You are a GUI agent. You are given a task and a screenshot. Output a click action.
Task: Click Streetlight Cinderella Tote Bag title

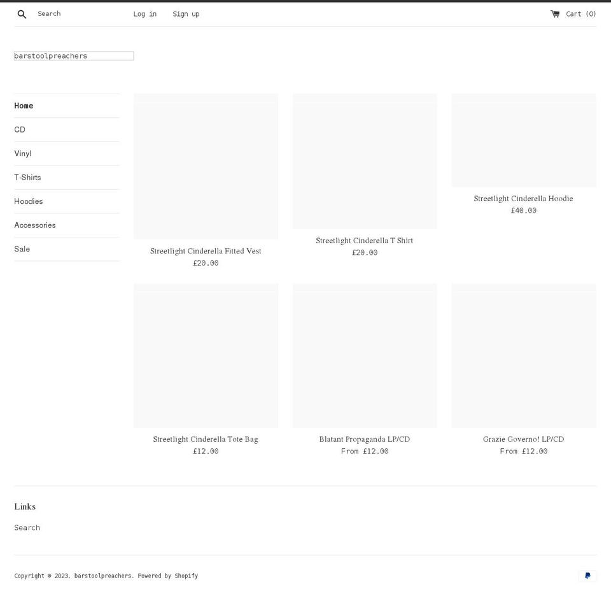(206, 439)
